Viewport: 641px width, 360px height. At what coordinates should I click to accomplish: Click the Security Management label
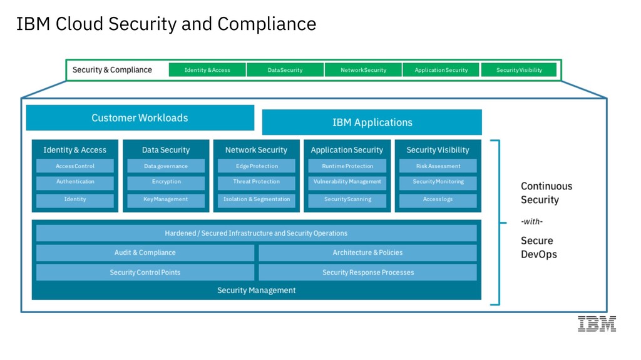(256, 290)
